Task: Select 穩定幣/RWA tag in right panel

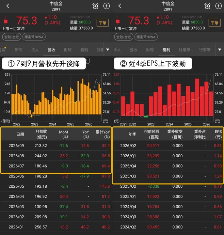Action: tap(146, 37)
